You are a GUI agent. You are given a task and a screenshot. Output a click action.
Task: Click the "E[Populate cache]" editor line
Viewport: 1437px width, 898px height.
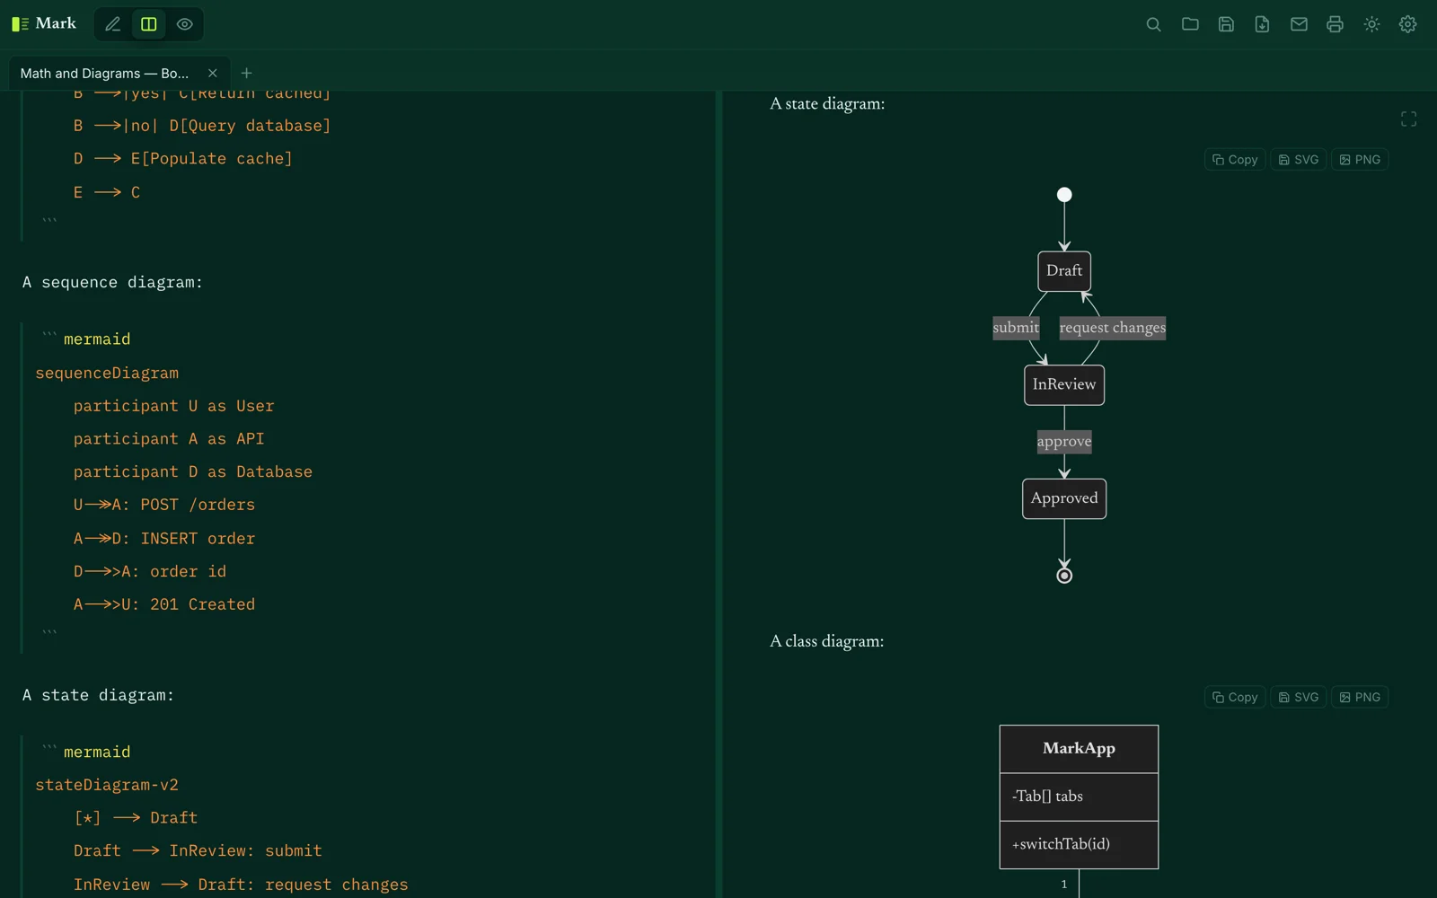183,159
